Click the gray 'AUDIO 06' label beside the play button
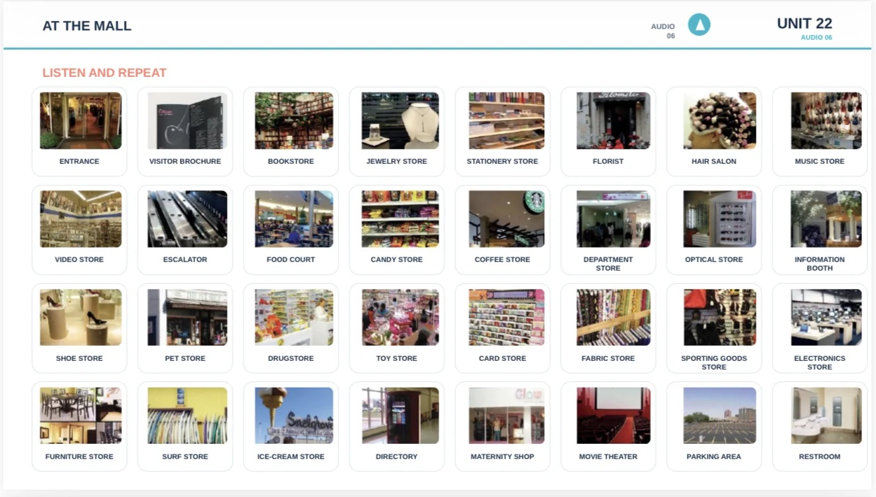 point(663,31)
